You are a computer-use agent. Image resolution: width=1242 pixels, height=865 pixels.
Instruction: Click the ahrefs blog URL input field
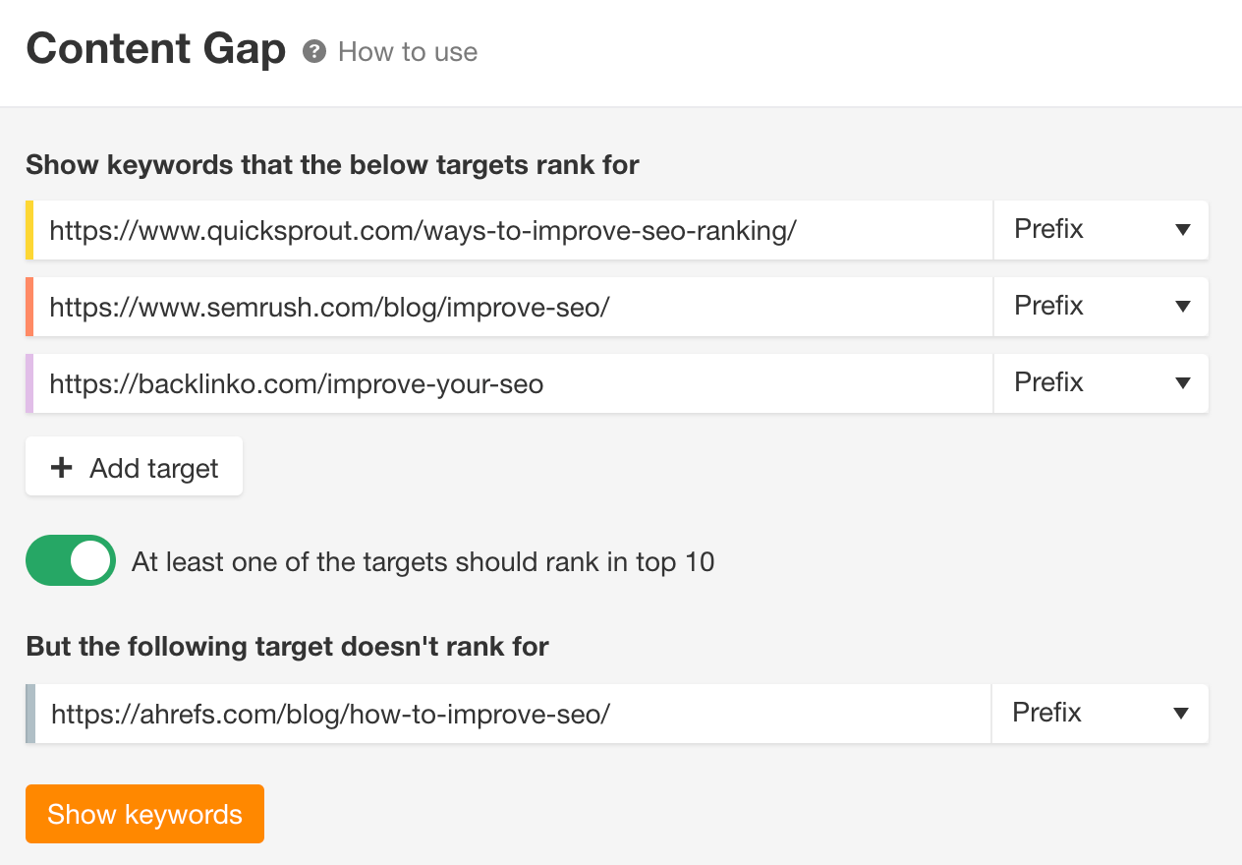click(513, 714)
